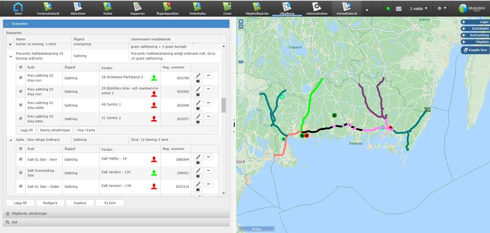Expand the Lager map panel
The image size is (490, 233).
(x=475, y=22)
